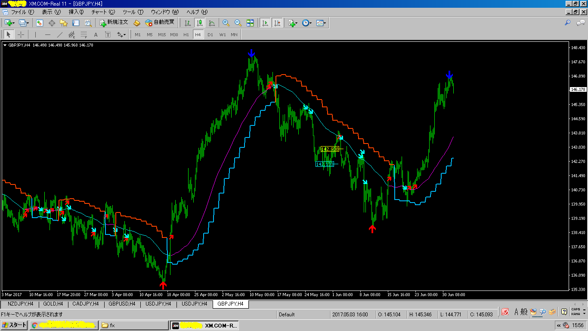Screen dimensions: 588x331
Task: Select the text 'A' drawing tool
Action: pyautogui.click(x=96, y=34)
